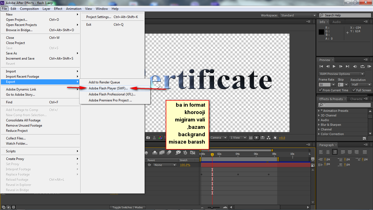Open Comp Flowchart icon in viewer
The width and height of the screenshot is (373, 210).
[269, 138]
